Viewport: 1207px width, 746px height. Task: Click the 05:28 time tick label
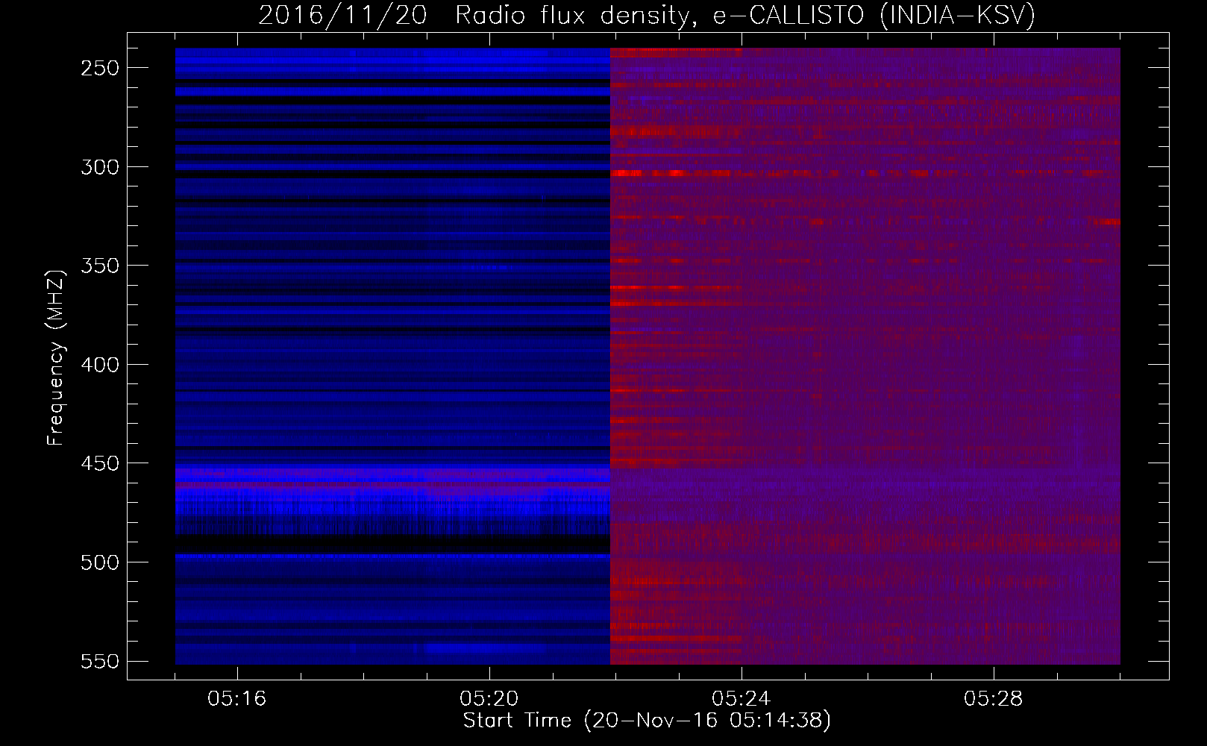(994, 699)
